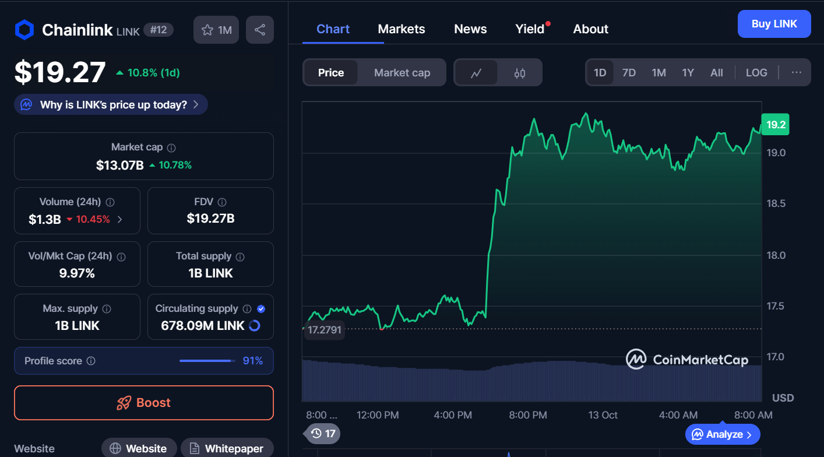This screenshot has width=824, height=457.
Task: Click the Market cap info icon
Action: click(171, 148)
